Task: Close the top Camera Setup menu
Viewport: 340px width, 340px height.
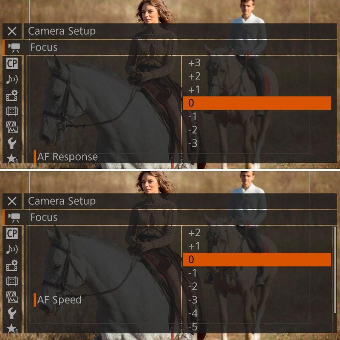Action: 12,31
